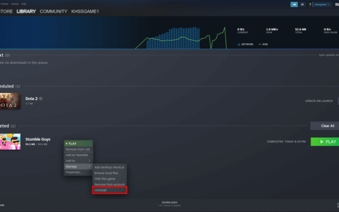Viewport: 339px width, 212px height.
Task: Click the Dota 2 title text
Action: point(31,99)
